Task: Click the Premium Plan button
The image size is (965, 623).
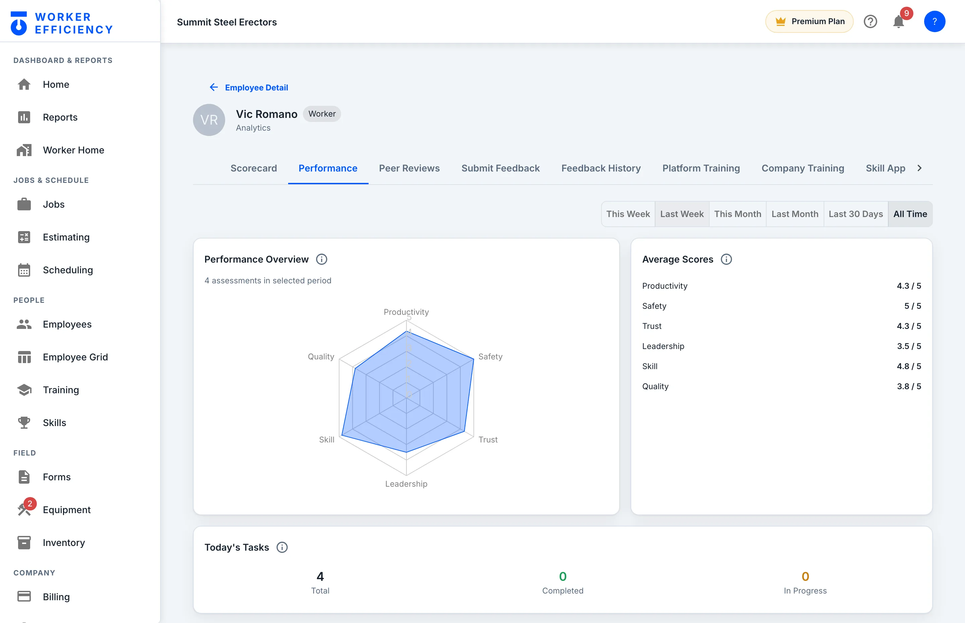Action: [x=809, y=21]
